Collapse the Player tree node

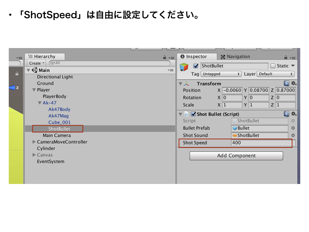click(x=34, y=90)
